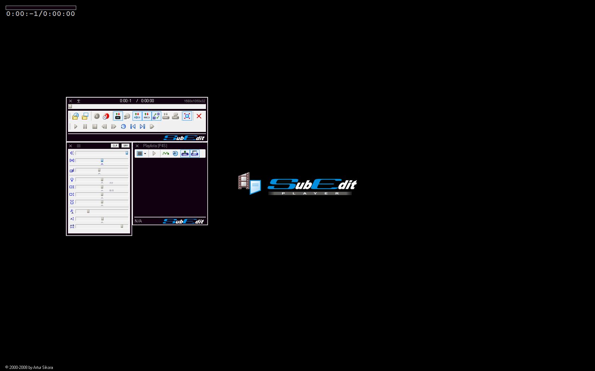This screenshot has height=371, width=595.
Task: Expand the playlist view dropdown arrow
Action: (145, 153)
